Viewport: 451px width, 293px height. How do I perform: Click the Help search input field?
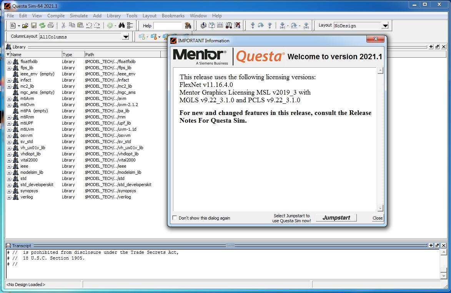click(168, 26)
